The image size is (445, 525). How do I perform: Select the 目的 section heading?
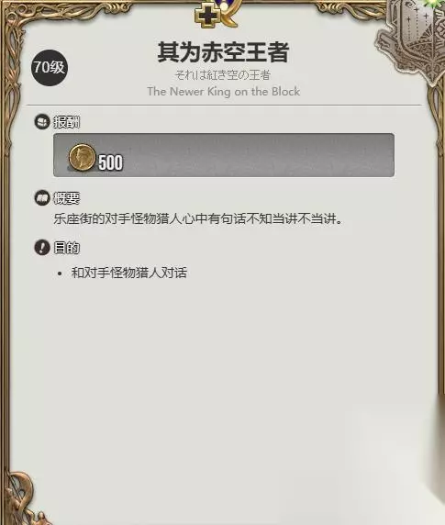[67, 248]
